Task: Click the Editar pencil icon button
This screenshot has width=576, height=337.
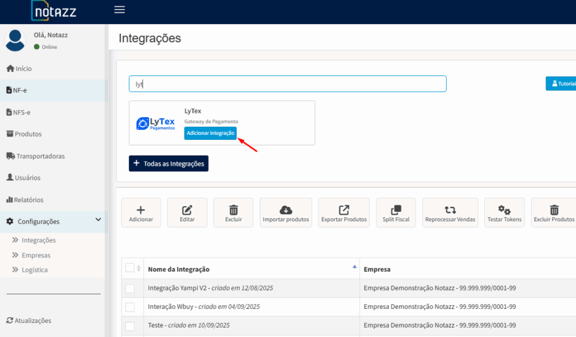Action: point(187,212)
